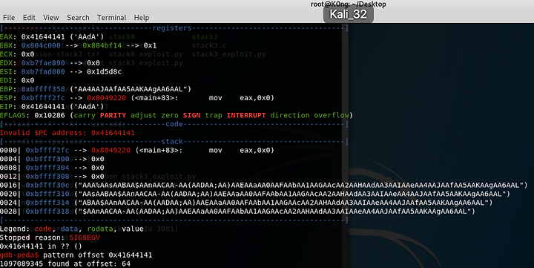The height and width of the screenshot is (268, 534).
Task: Click the SIGN flag in EFLAGS
Action: tap(191, 116)
